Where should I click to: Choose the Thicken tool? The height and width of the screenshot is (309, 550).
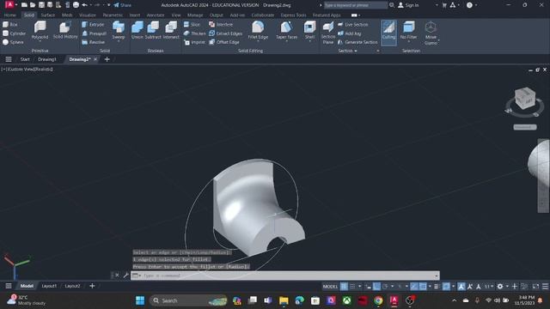point(195,33)
